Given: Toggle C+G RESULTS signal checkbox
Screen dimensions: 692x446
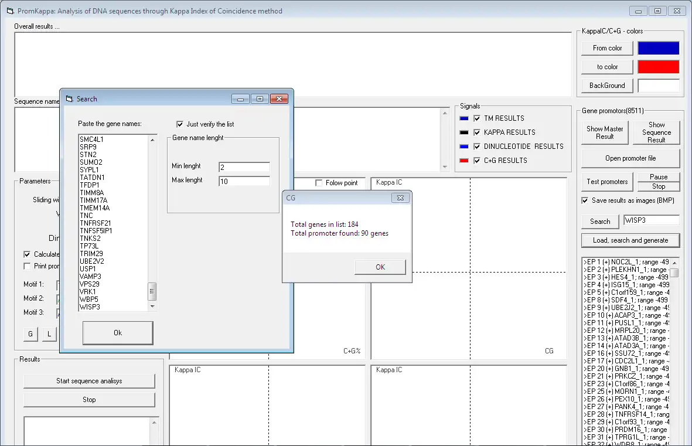Looking at the screenshot, I should pyautogui.click(x=476, y=161).
